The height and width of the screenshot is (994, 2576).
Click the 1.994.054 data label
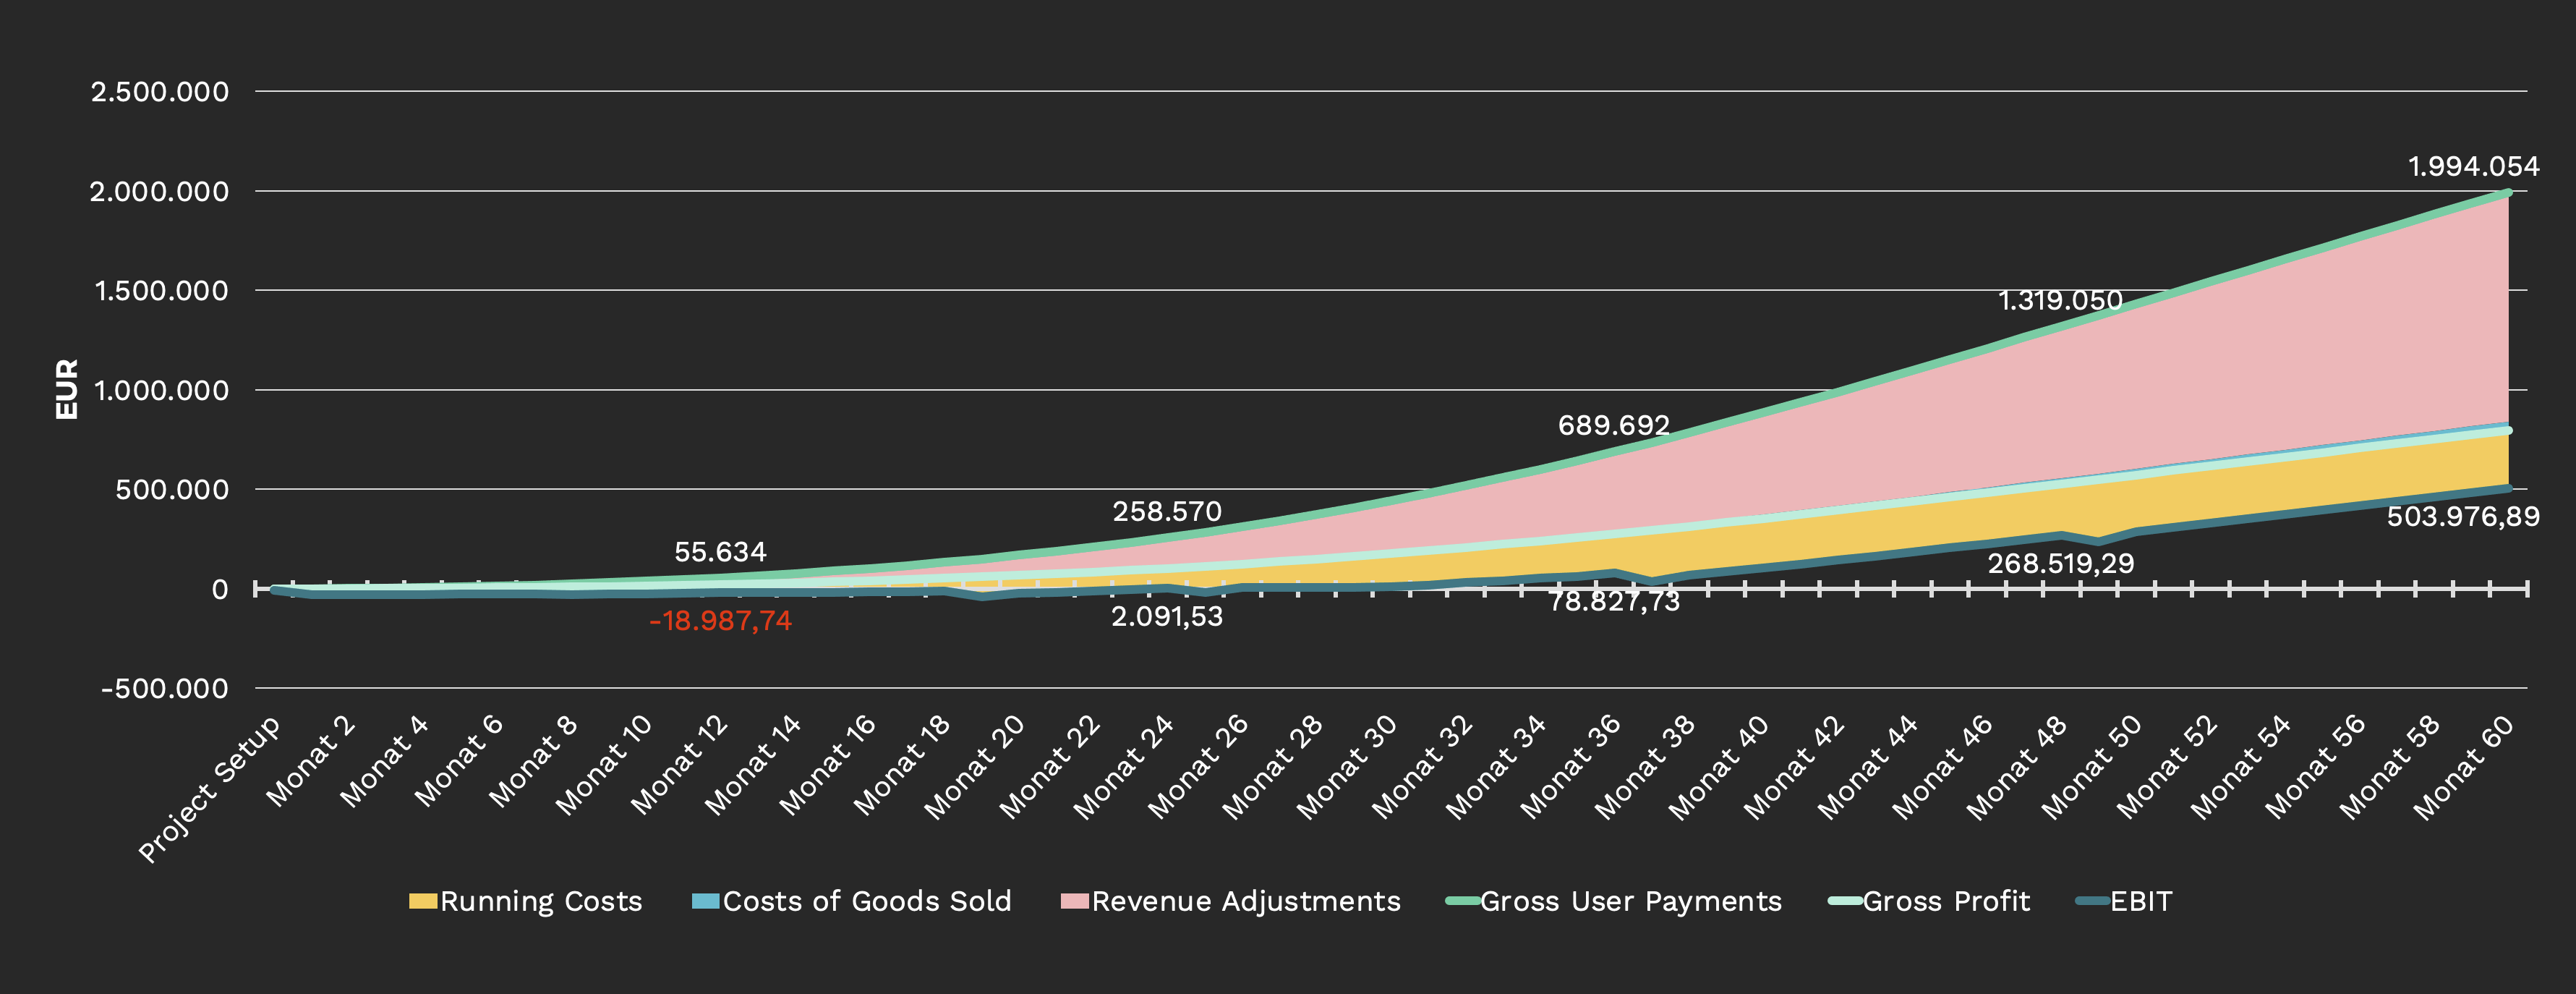coord(2472,166)
